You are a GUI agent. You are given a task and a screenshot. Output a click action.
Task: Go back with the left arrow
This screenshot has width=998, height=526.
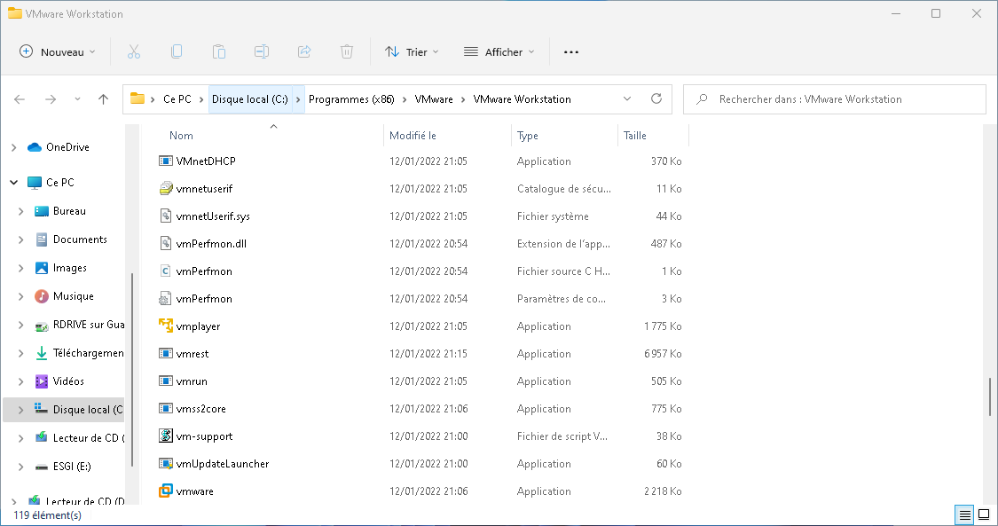tap(20, 99)
